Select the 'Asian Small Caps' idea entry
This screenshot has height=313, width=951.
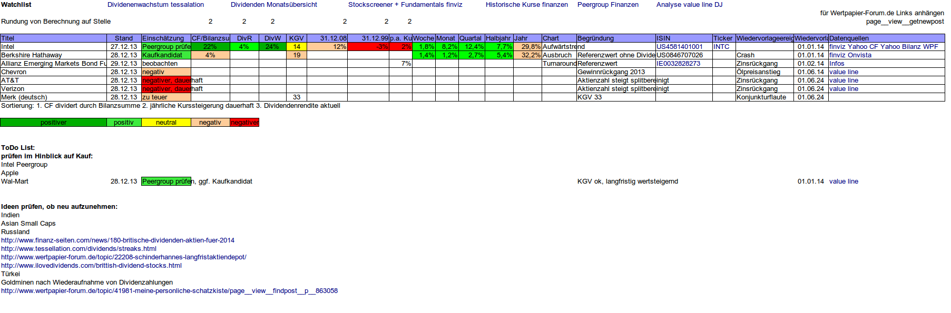(x=28, y=224)
